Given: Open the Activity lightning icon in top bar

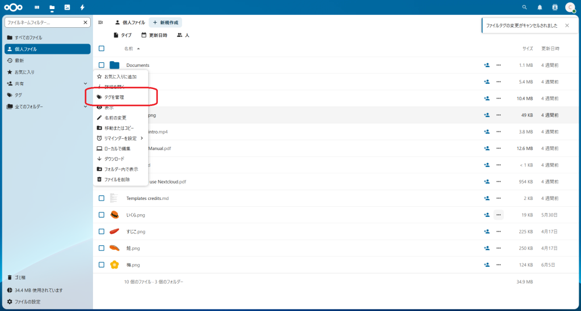Looking at the screenshot, I should click(83, 7).
